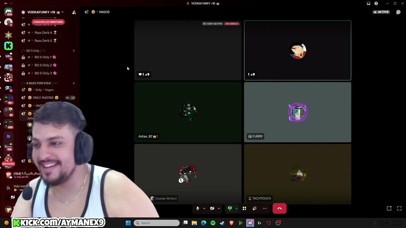Image resolution: width=406 pixels, height=228 pixels.
Task: Open the Windows Start menu
Action: 128,223
